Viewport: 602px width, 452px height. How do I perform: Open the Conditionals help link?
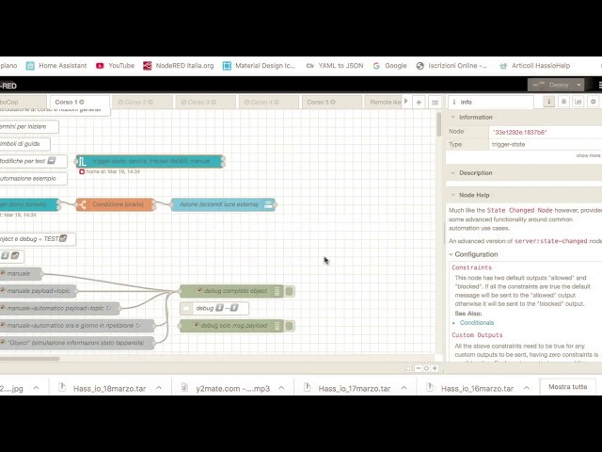[477, 323]
